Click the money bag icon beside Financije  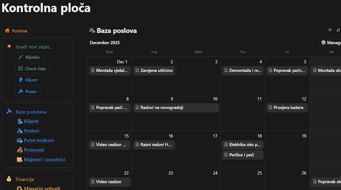[x=9, y=179]
